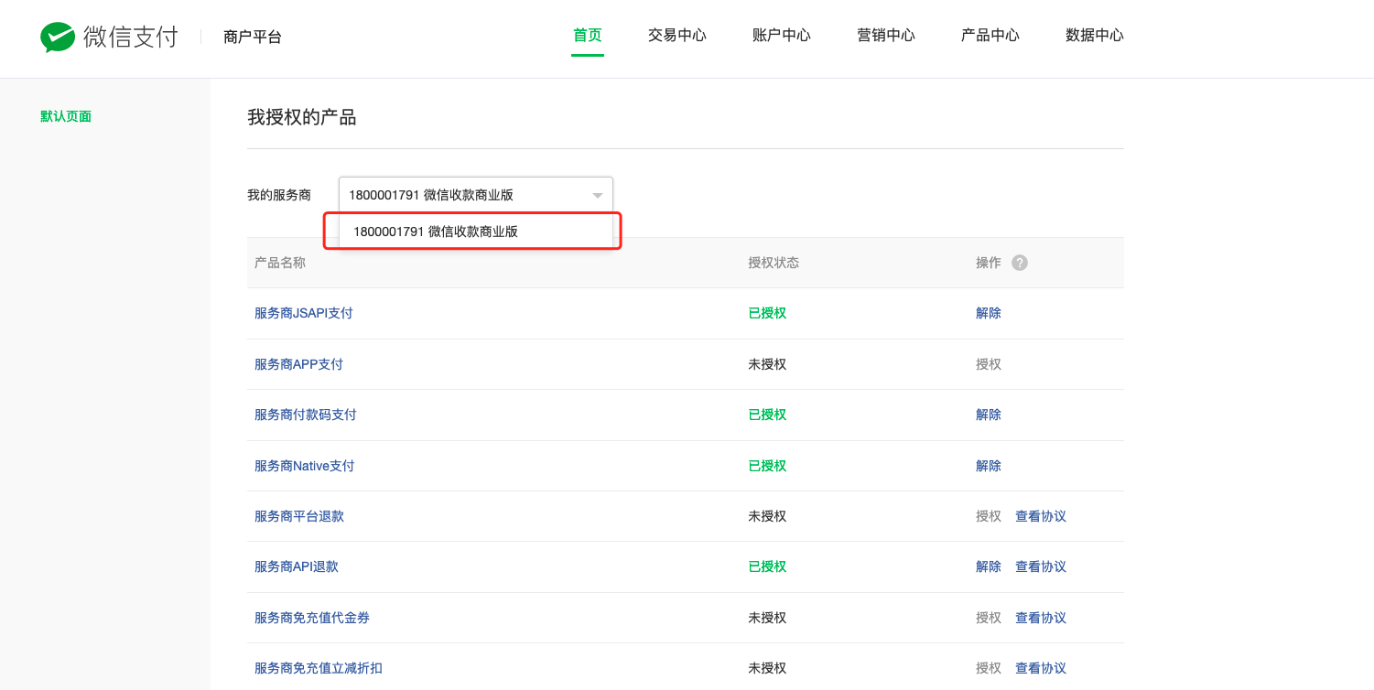This screenshot has height=690, width=1374.
Task: Click the 未授权 status of 服务商免充值代金券
Action: click(x=767, y=618)
